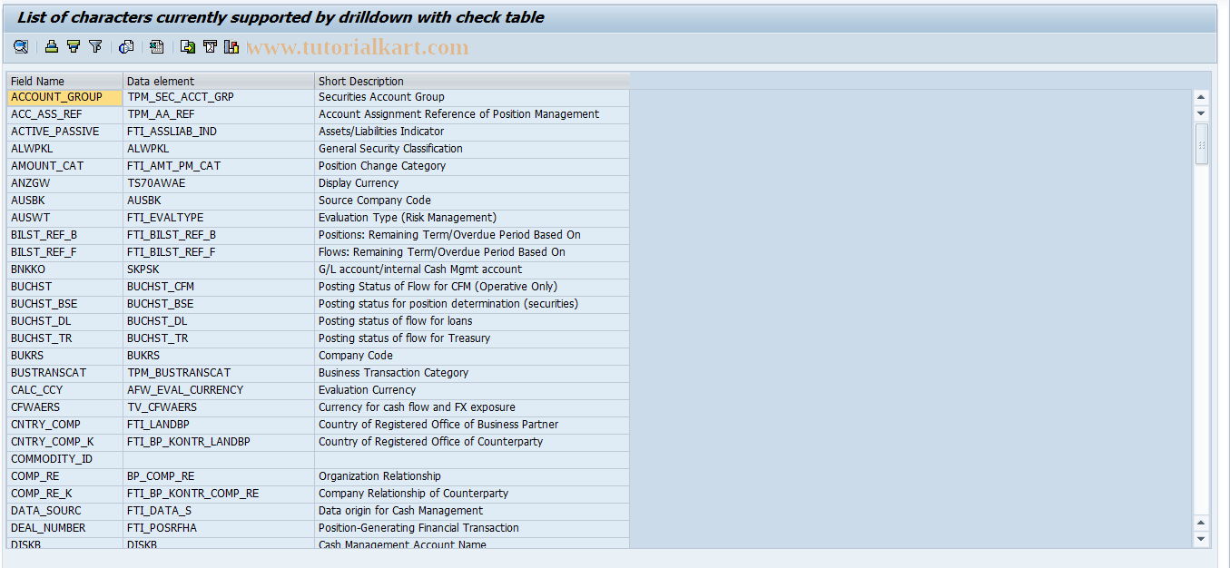Select data element FTI_BP_KONTR_LANDBP
Viewport: 1230px width, 568px height.
pos(189,442)
